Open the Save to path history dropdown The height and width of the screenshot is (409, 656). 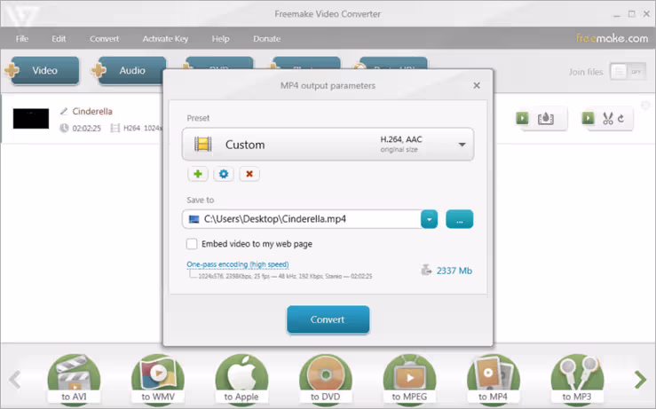(430, 219)
